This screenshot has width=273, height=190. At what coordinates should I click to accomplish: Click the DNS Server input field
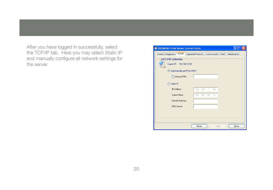(206, 107)
